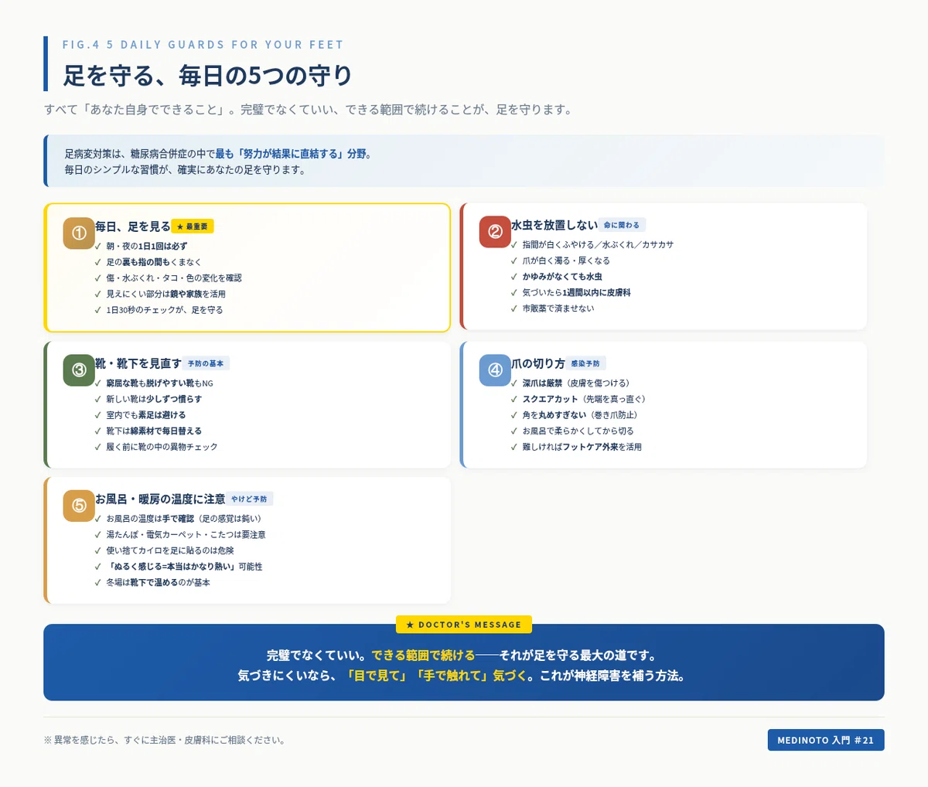Click FIG.4 5 DAILY GUARDS caption
Screen dimensions: 928x787
pyautogui.click(x=203, y=45)
